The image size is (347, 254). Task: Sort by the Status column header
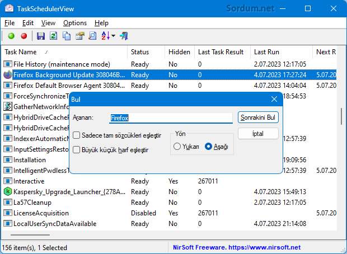146,52
